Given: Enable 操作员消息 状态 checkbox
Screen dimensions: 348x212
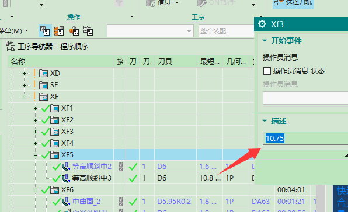Looking at the screenshot, I should 267,71.
